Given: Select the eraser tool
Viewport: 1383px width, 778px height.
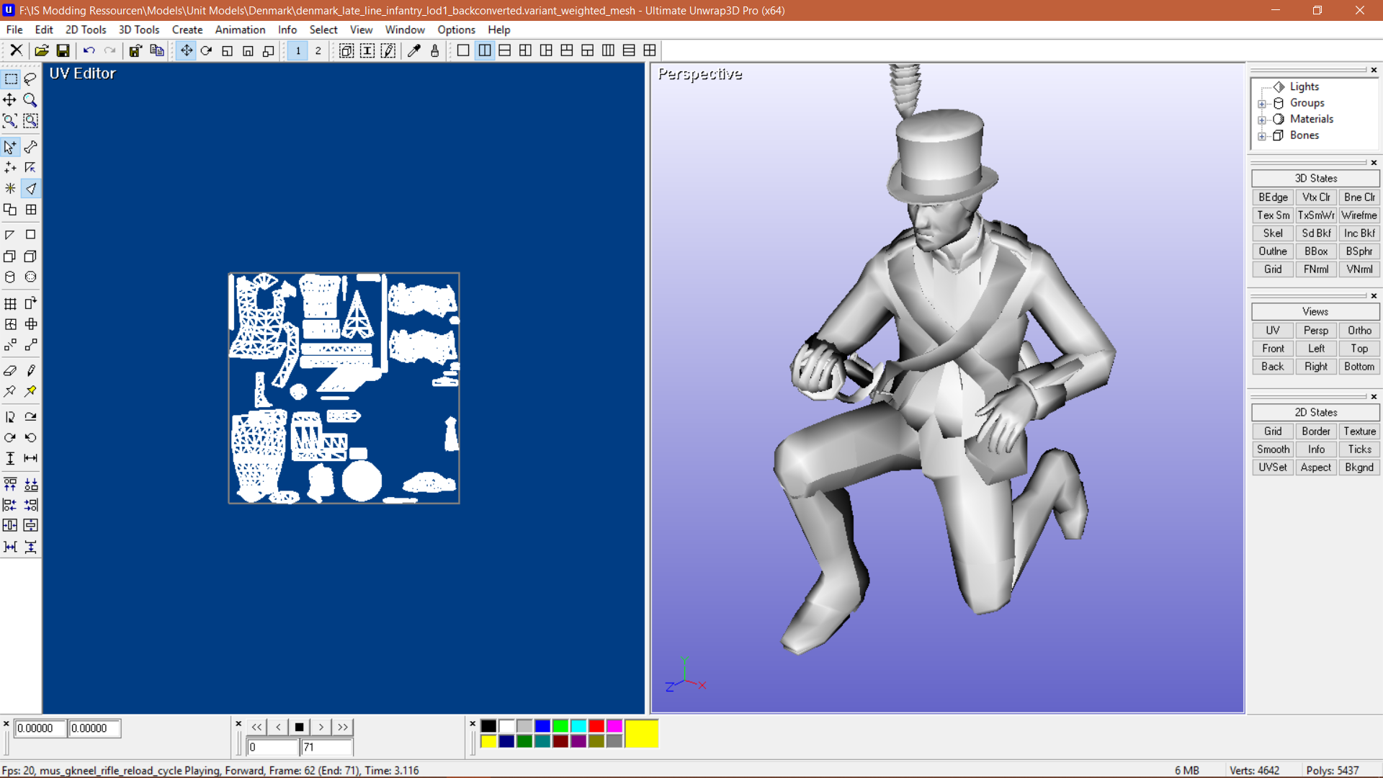Looking at the screenshot, I should (10, 370).
